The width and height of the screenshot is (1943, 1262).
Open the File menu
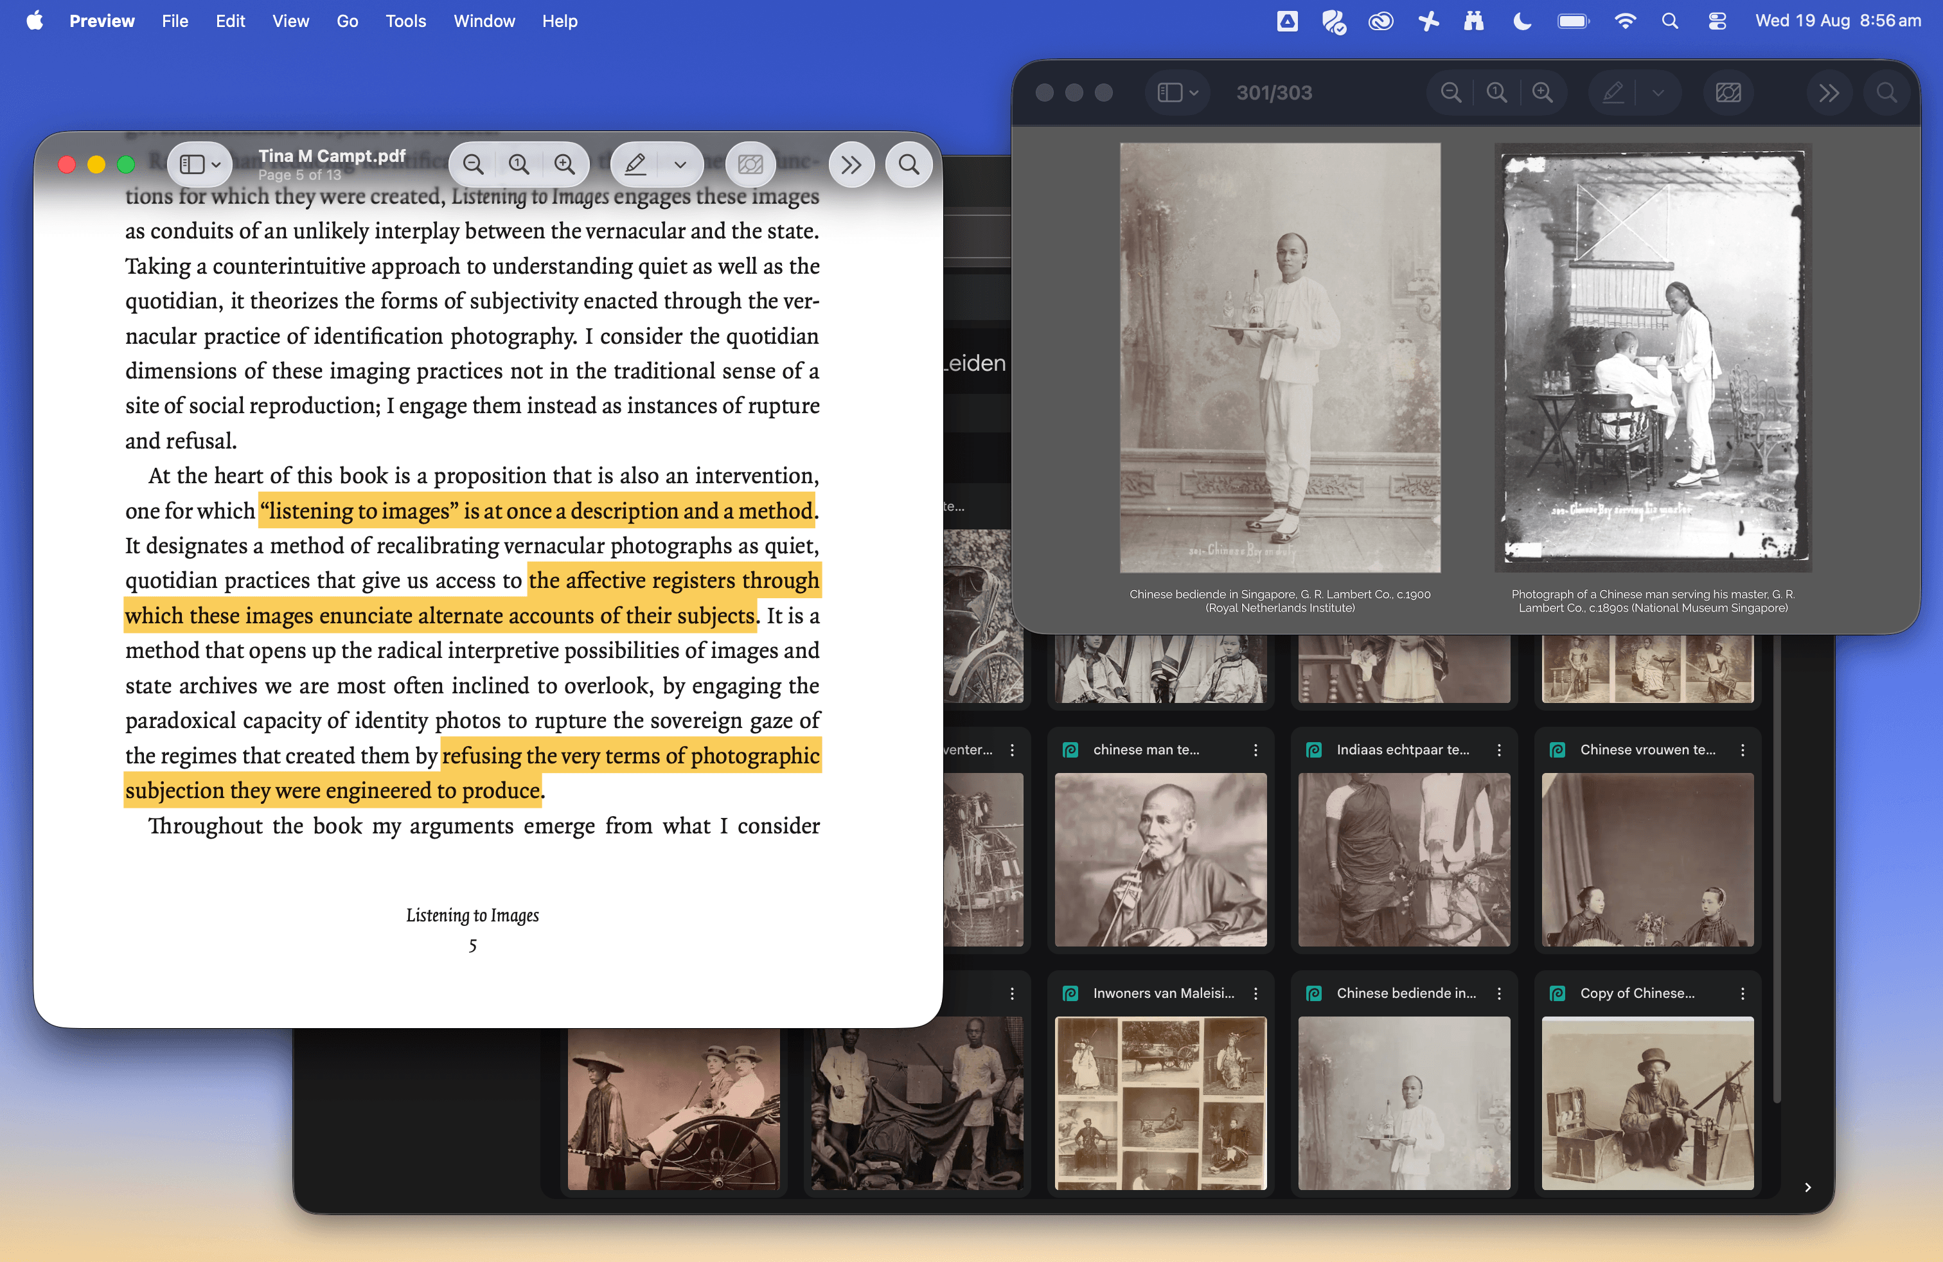pos(175,21)
